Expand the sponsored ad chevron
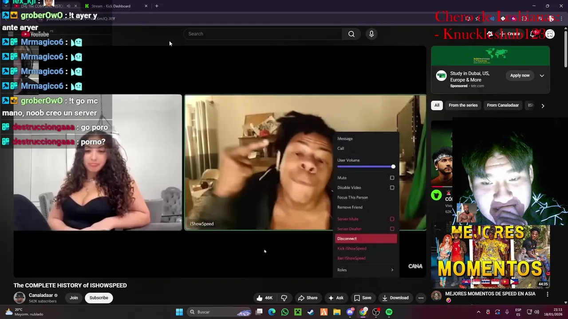The image size is (568, 319). pos(542,76)
